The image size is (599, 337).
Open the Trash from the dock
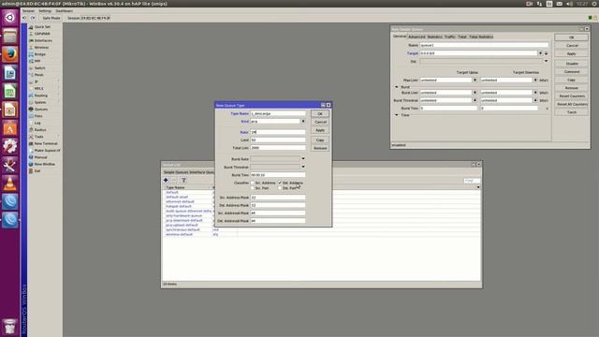10,327
